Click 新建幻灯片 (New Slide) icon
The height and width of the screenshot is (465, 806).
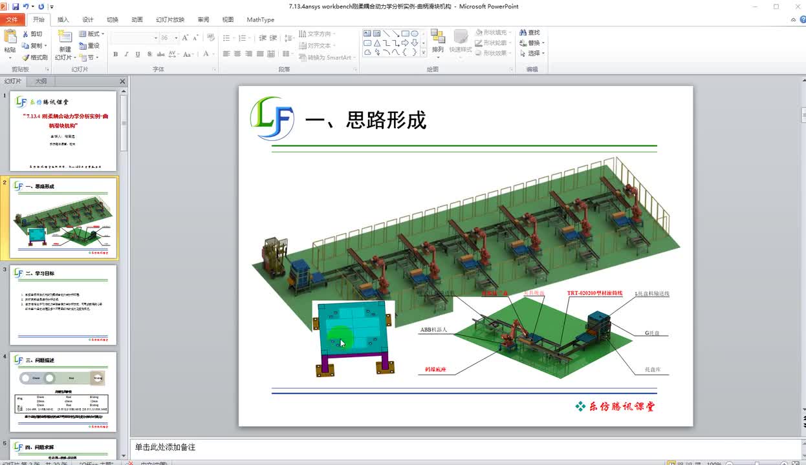tap(65, 37)
